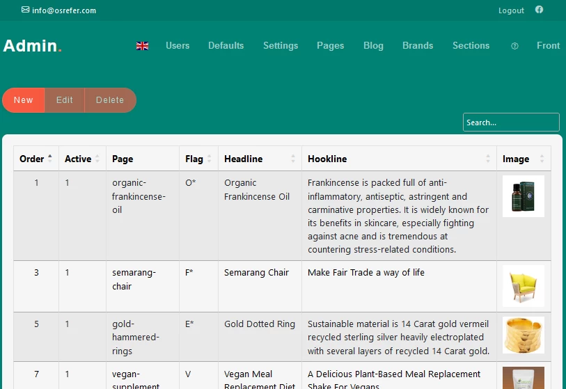Select the semarang-chair page cell
The height and width of the screenshot is (389, 566).
point(143,287)
